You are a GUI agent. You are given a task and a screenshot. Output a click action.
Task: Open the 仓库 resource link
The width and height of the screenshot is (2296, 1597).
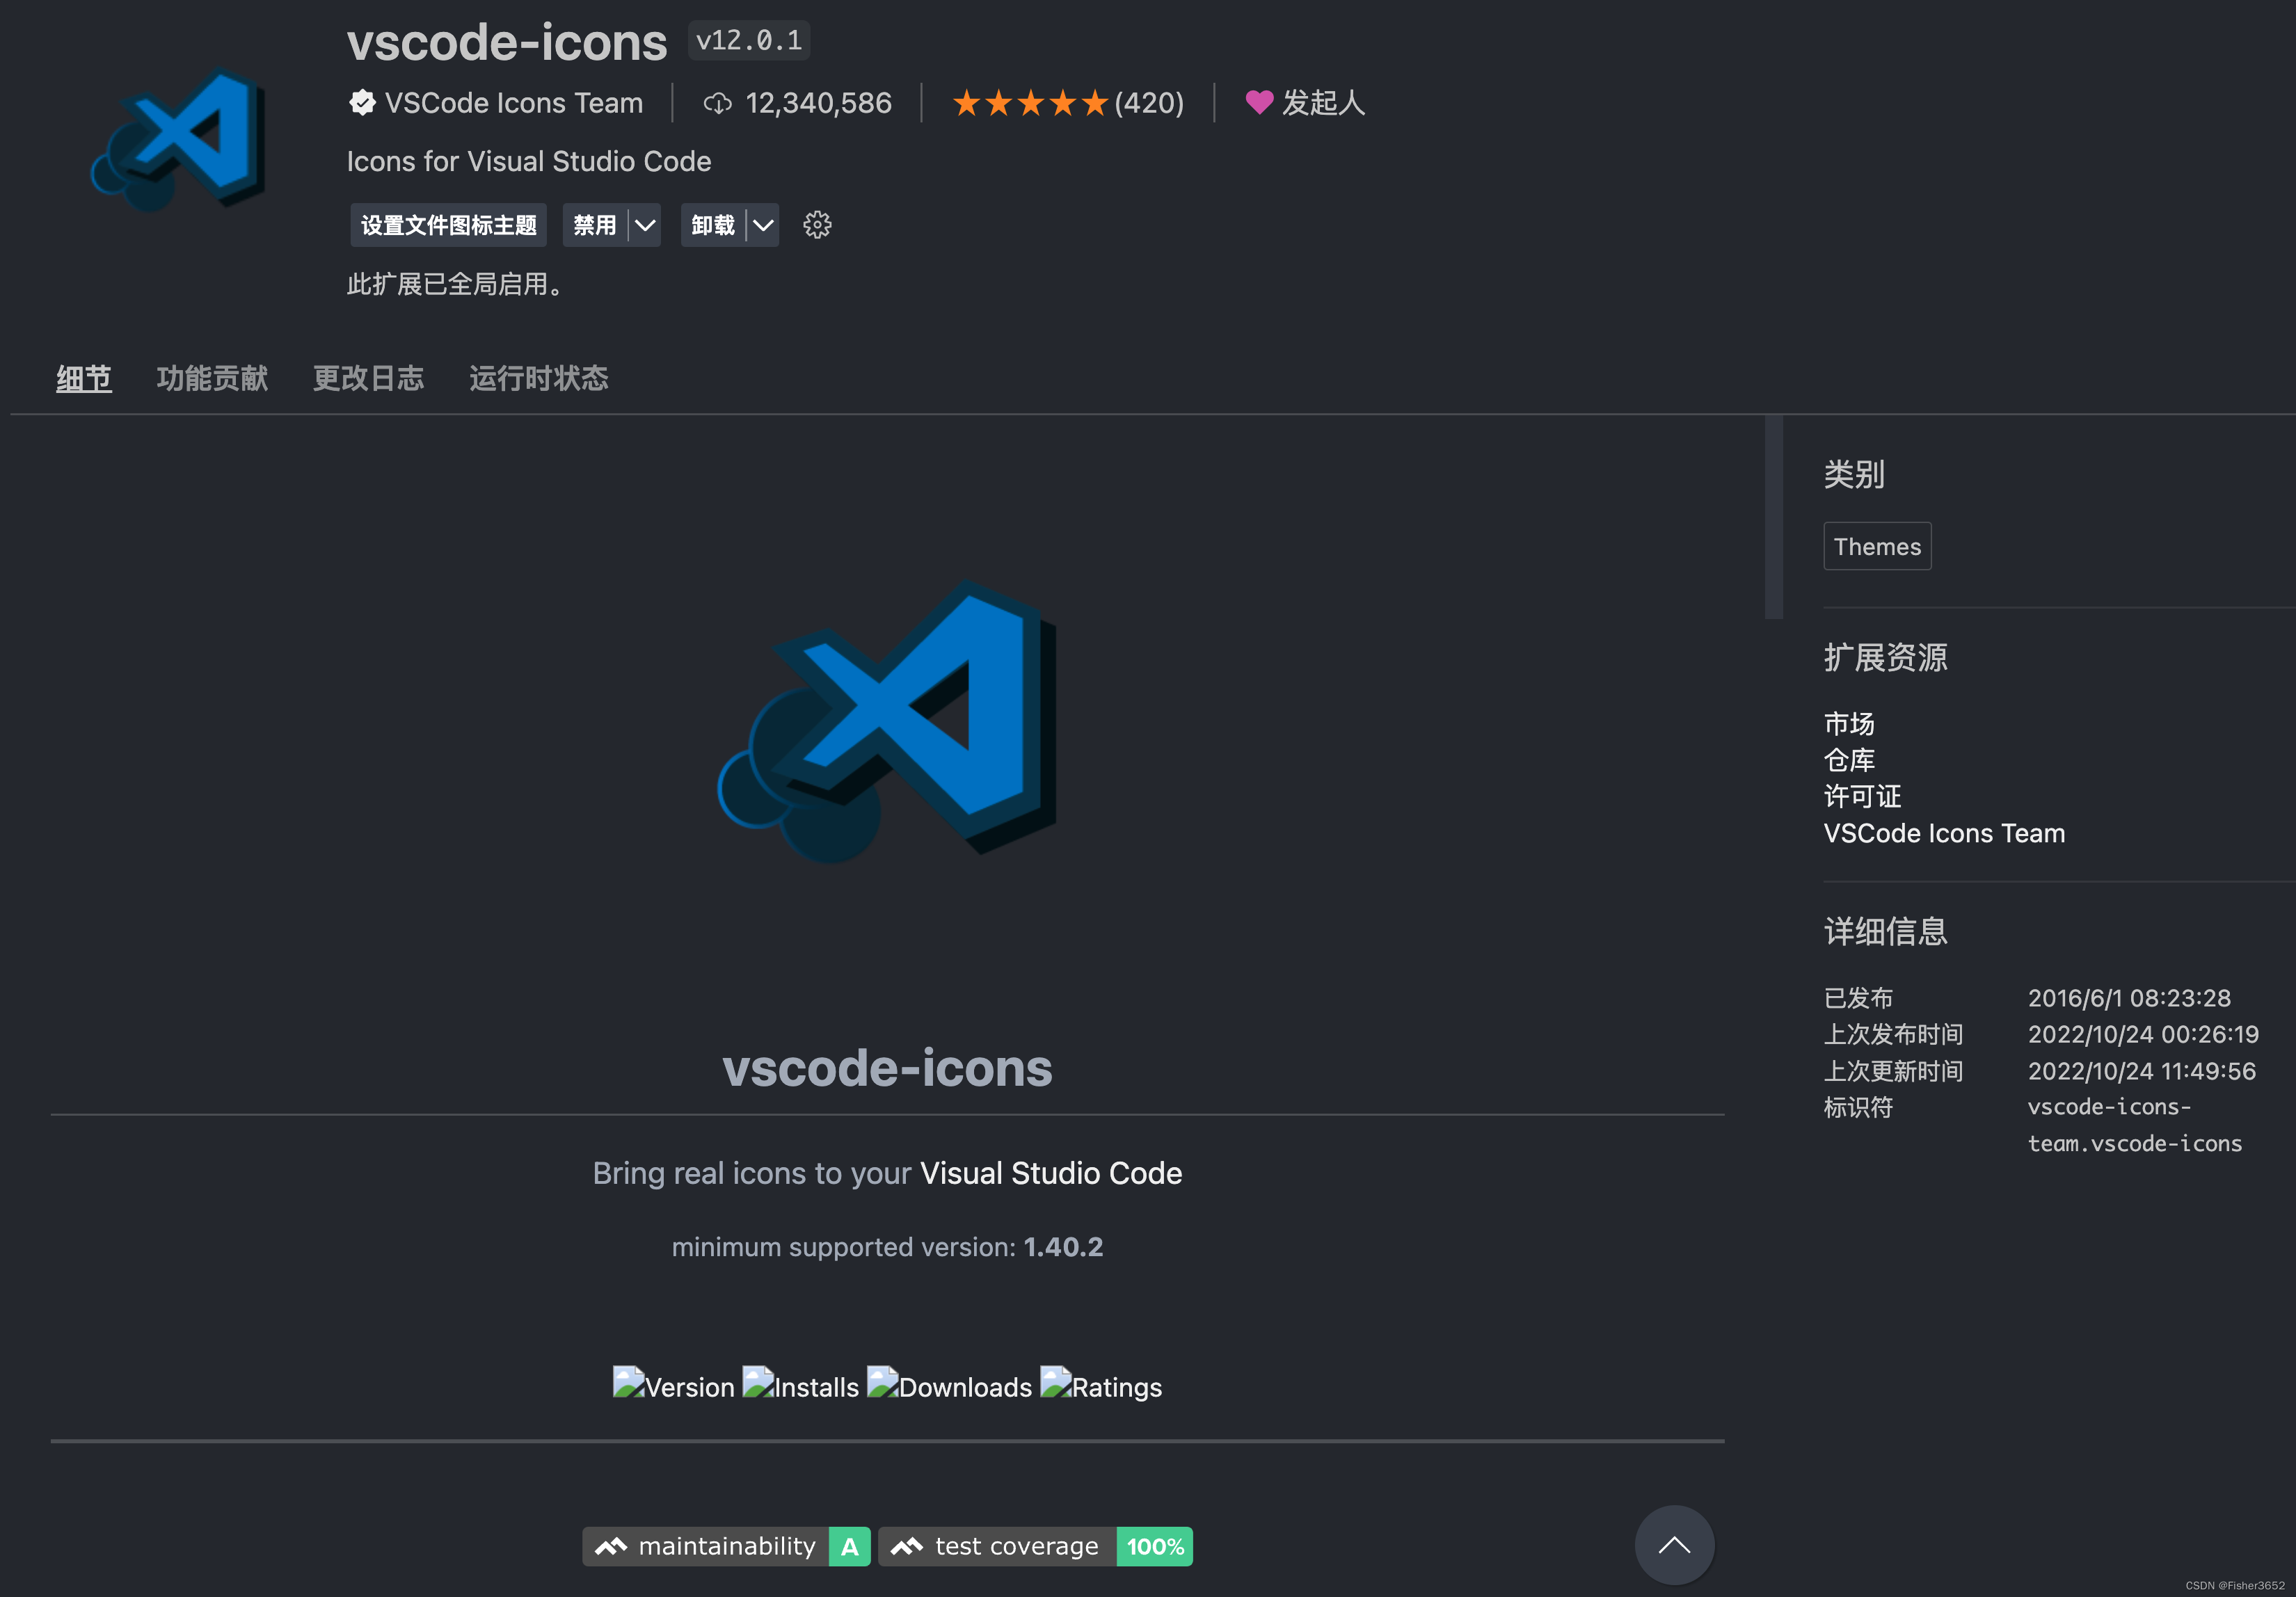[x=1849, y=760]
